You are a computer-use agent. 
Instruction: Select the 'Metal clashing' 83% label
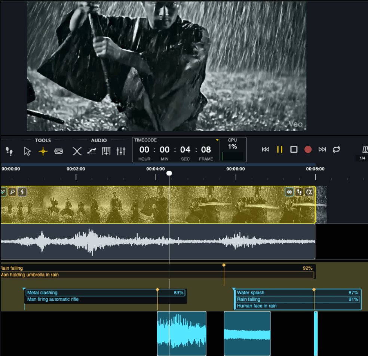(x=105, y=293)
